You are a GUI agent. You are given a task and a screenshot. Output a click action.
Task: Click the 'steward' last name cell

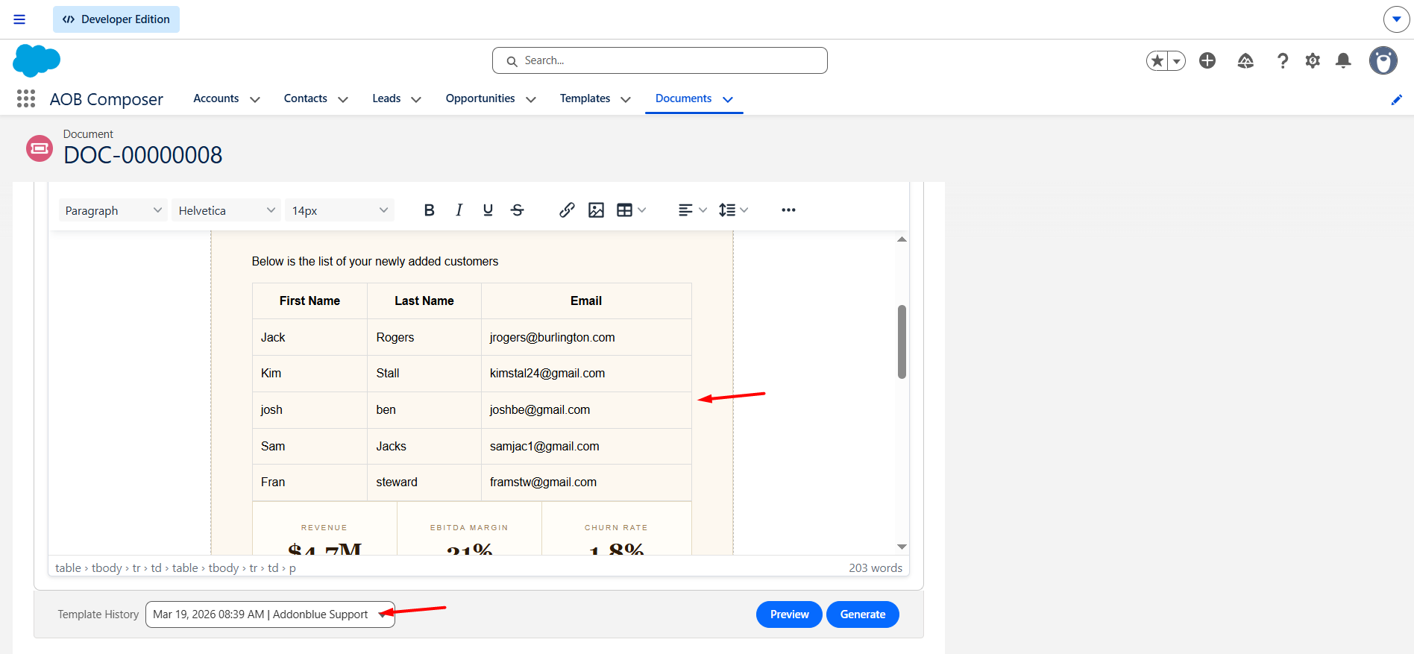click(x=424, y=482)
